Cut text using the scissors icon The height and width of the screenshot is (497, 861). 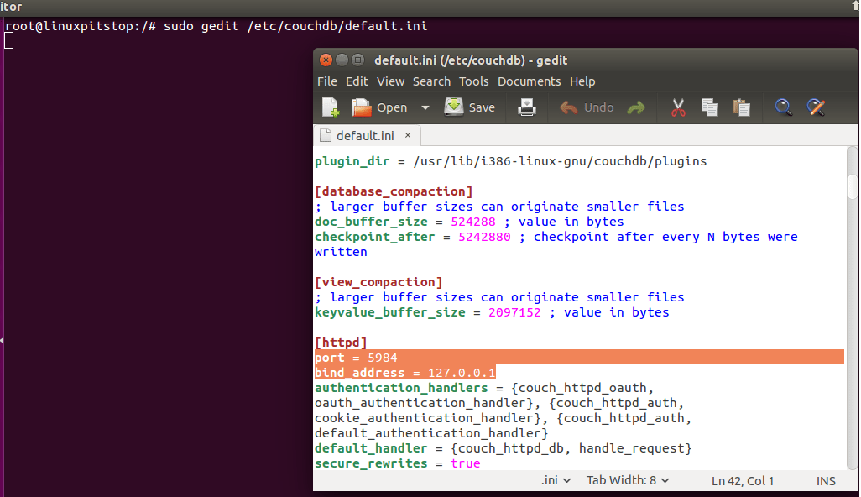point(678,107)
